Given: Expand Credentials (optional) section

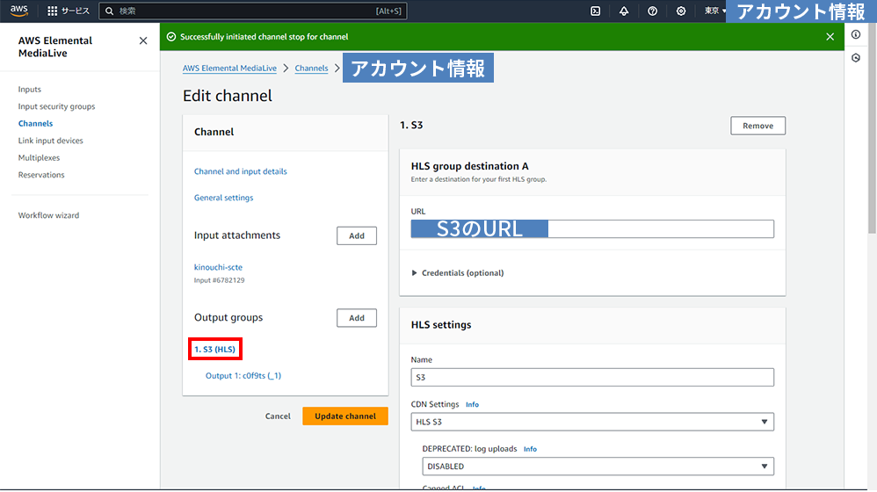Looking at the screenshot, I should 458,273.
